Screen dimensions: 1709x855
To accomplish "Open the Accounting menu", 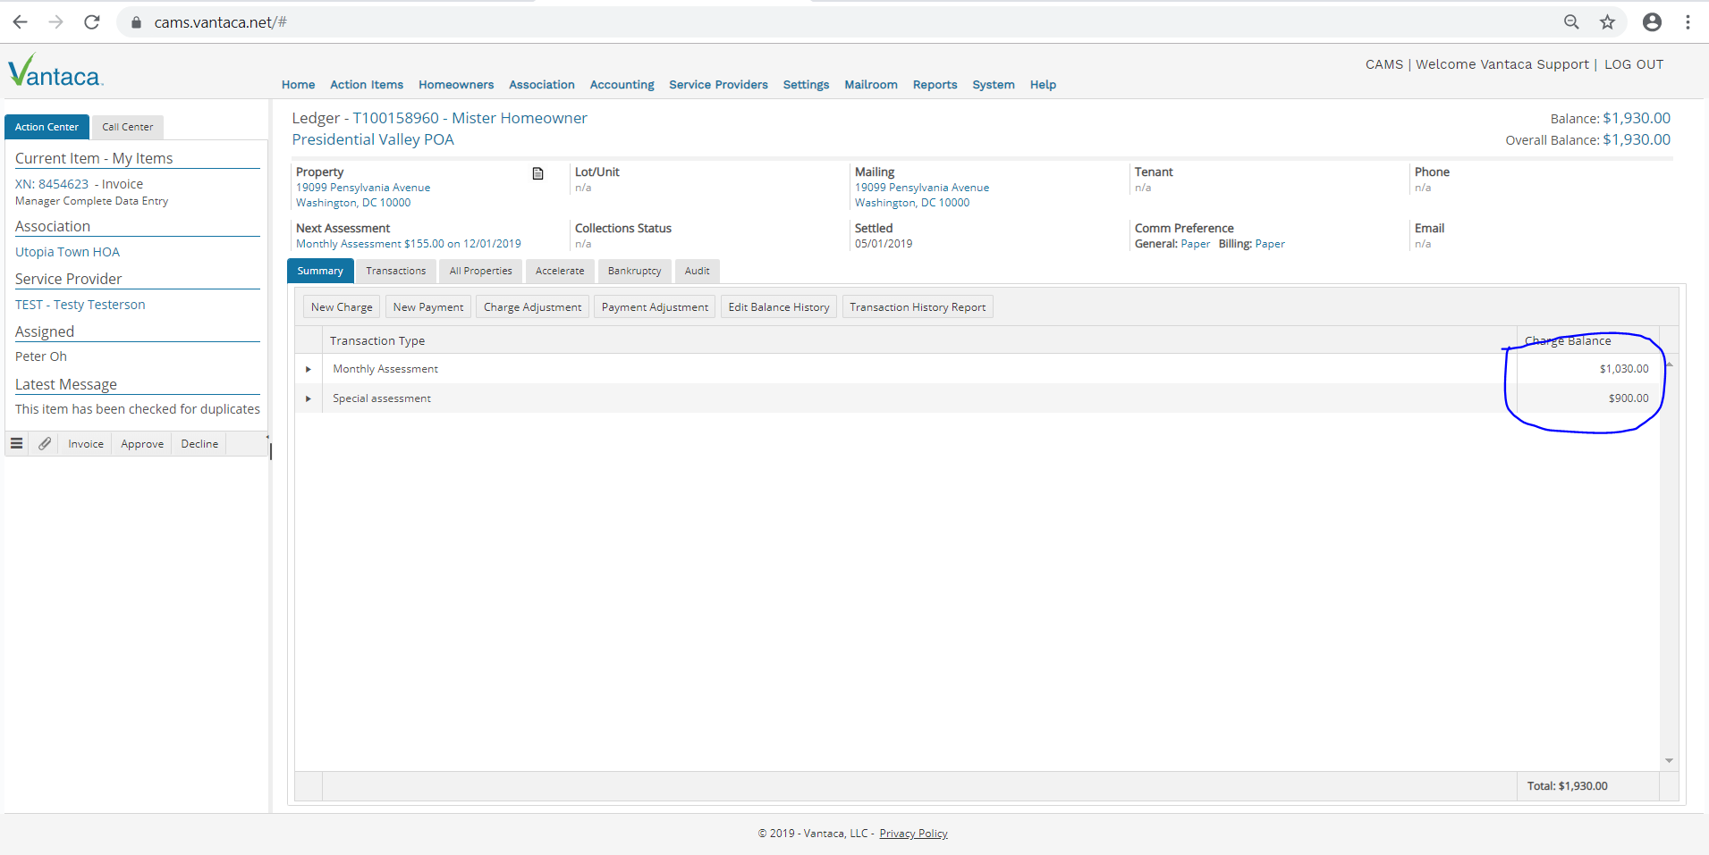I will 622,85.
